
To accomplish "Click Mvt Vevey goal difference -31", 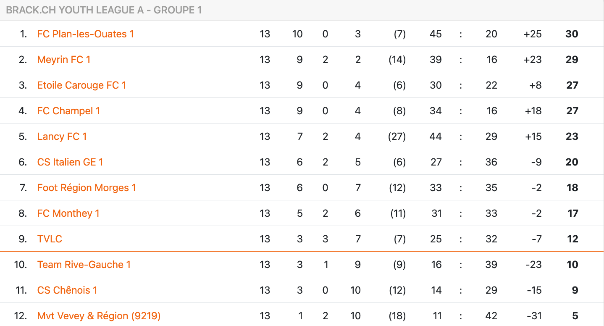I will click(534, 316).
